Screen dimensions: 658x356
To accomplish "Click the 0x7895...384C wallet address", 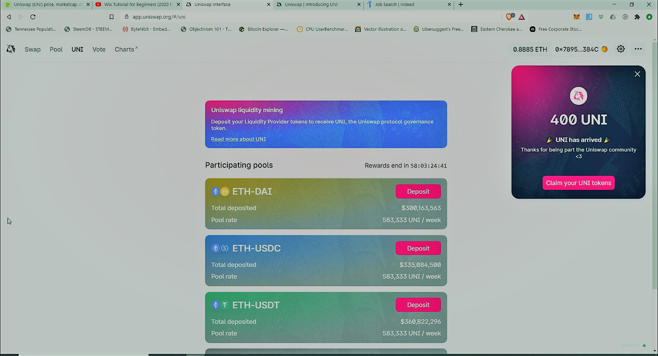I will (577, 49).
